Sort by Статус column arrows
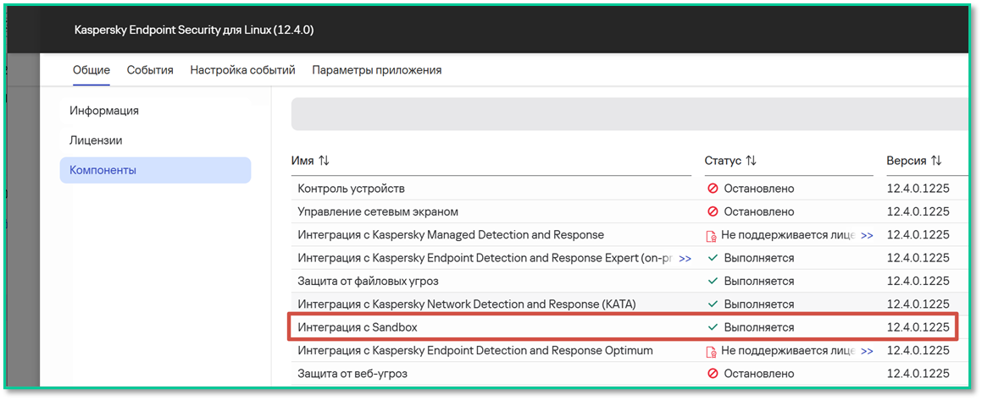 point(751,161)
